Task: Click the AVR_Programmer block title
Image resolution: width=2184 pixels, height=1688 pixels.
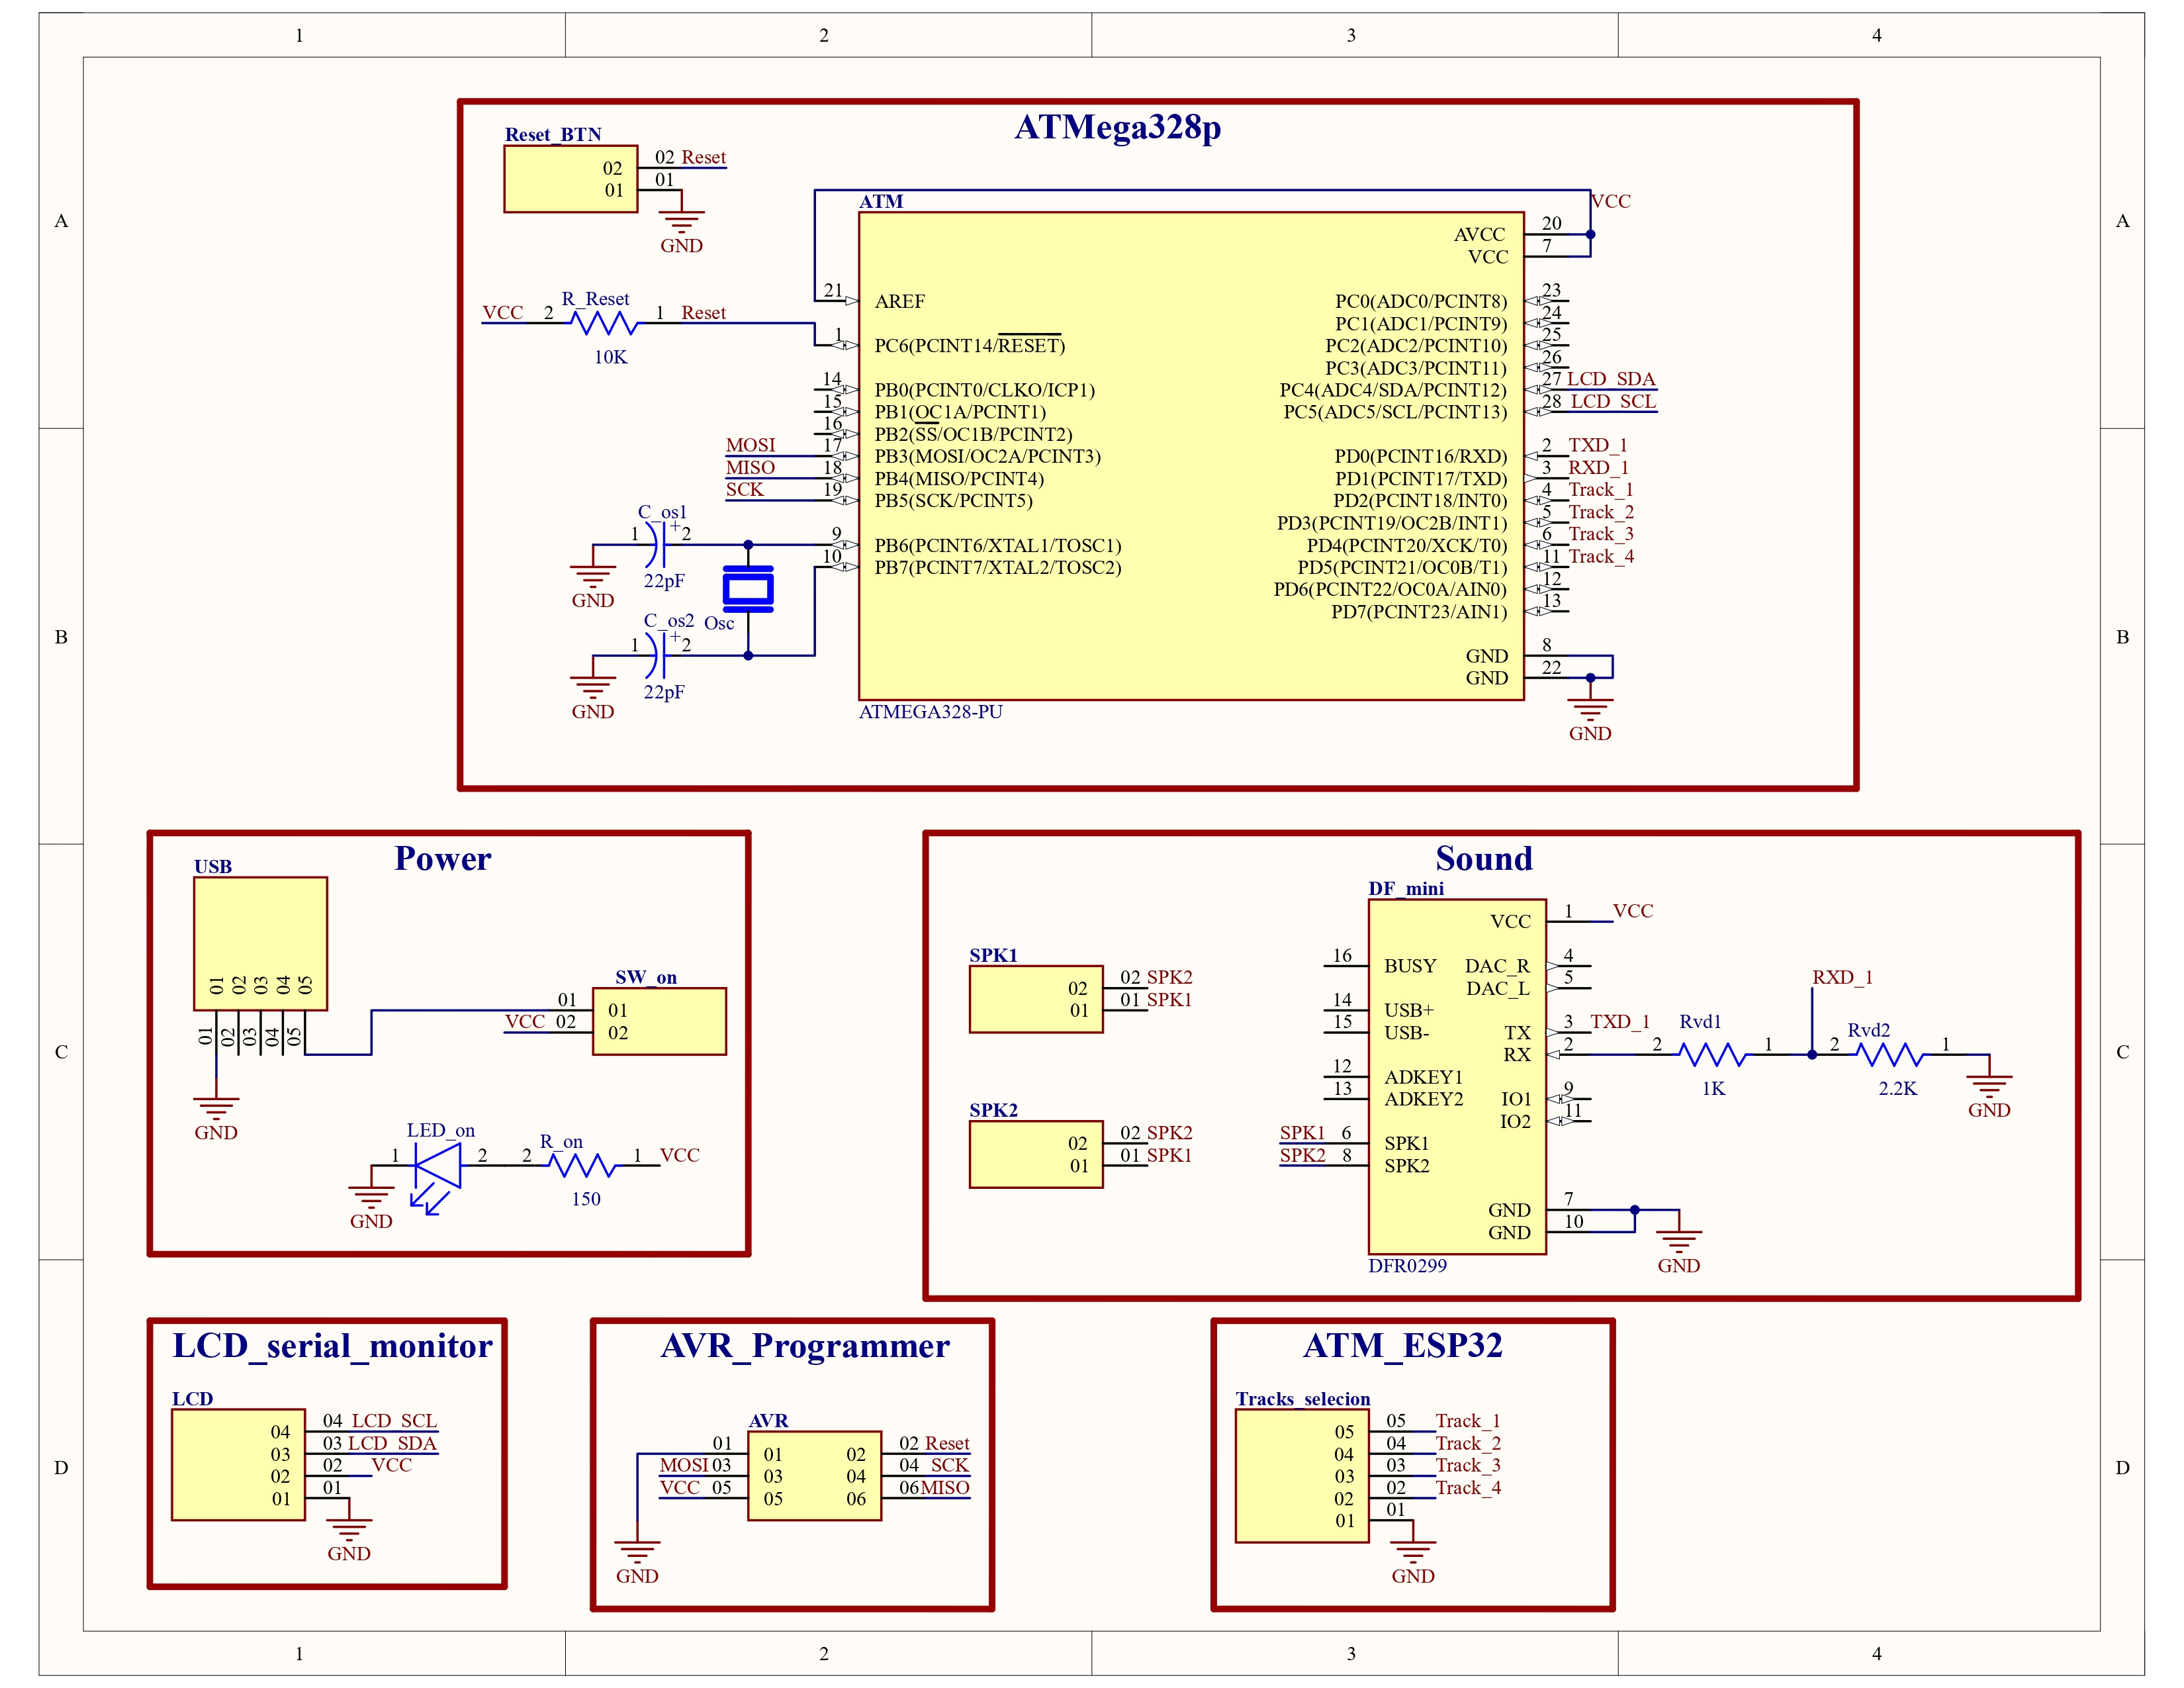Action: [x=806, y=1346]
